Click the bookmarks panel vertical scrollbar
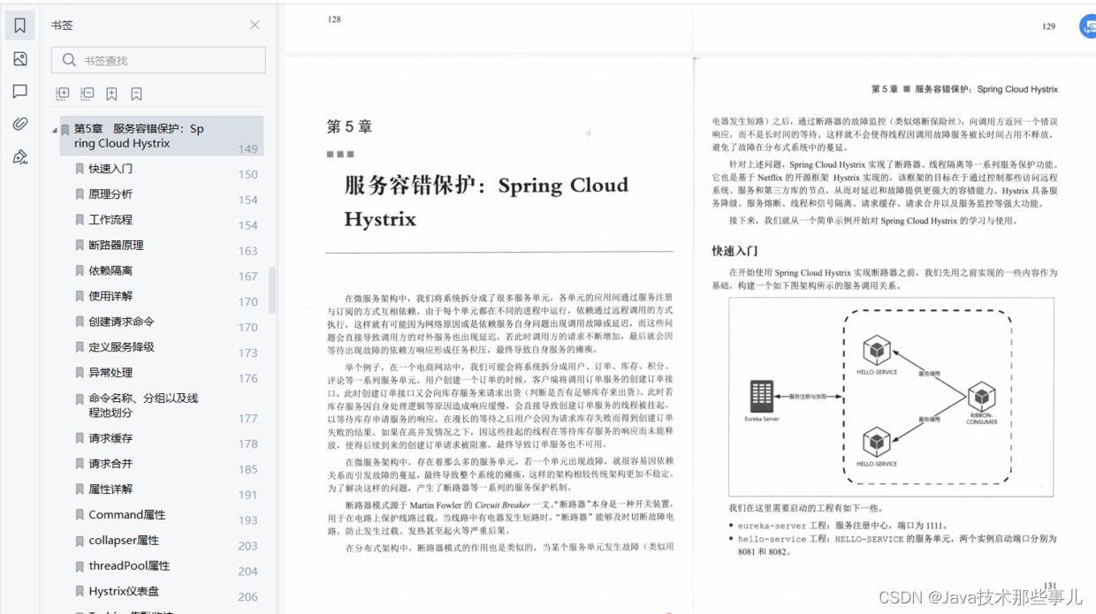 point(272,290)
